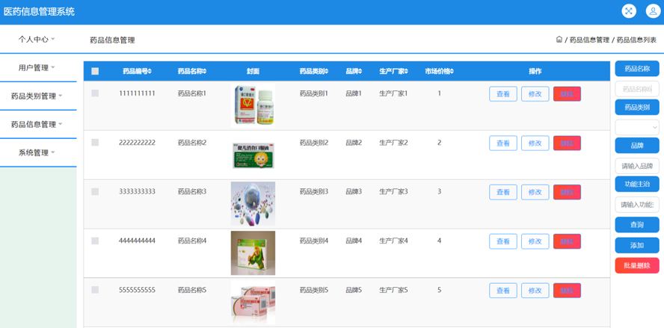
Task: Open the 药品类别 dropdown in filter panel
Action: (x=637, y=127)
